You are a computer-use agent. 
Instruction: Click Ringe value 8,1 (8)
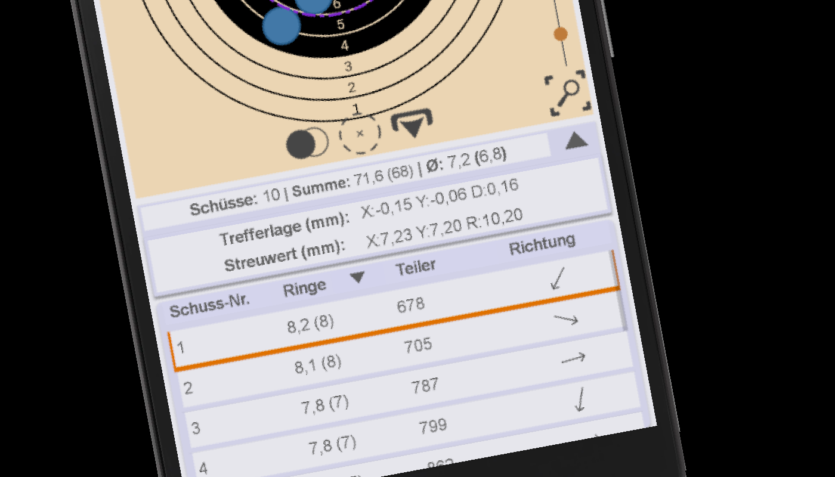pyautogui.click(x=318, y=364)
